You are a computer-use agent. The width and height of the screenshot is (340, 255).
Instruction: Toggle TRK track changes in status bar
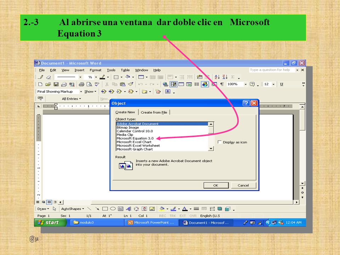coord(172,216)
